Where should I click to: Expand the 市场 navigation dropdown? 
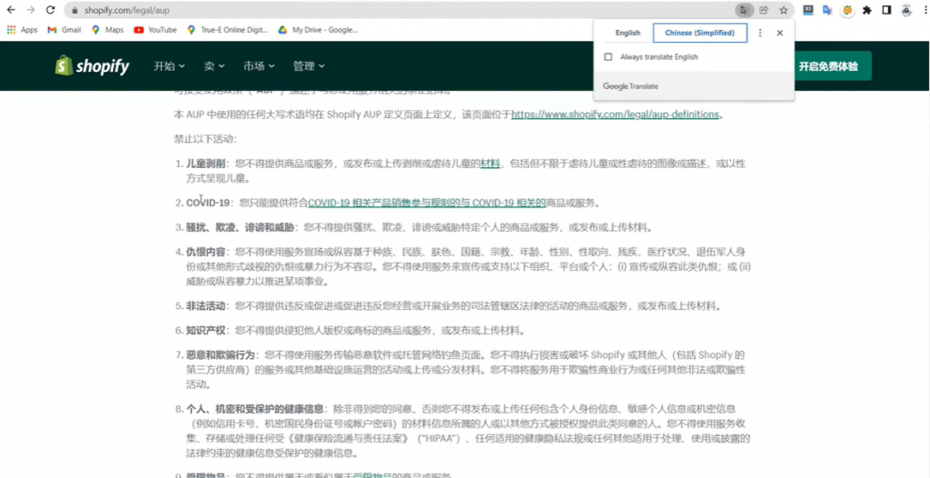259,66
